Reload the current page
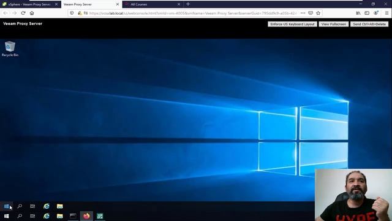This screenshot has height=221, width=392. point(23,13)
